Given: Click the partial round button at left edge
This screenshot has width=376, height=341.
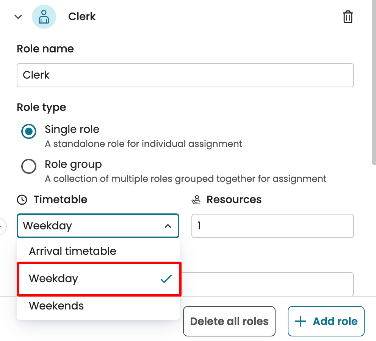Looking at the screenshot, I should tap(2, 227).
